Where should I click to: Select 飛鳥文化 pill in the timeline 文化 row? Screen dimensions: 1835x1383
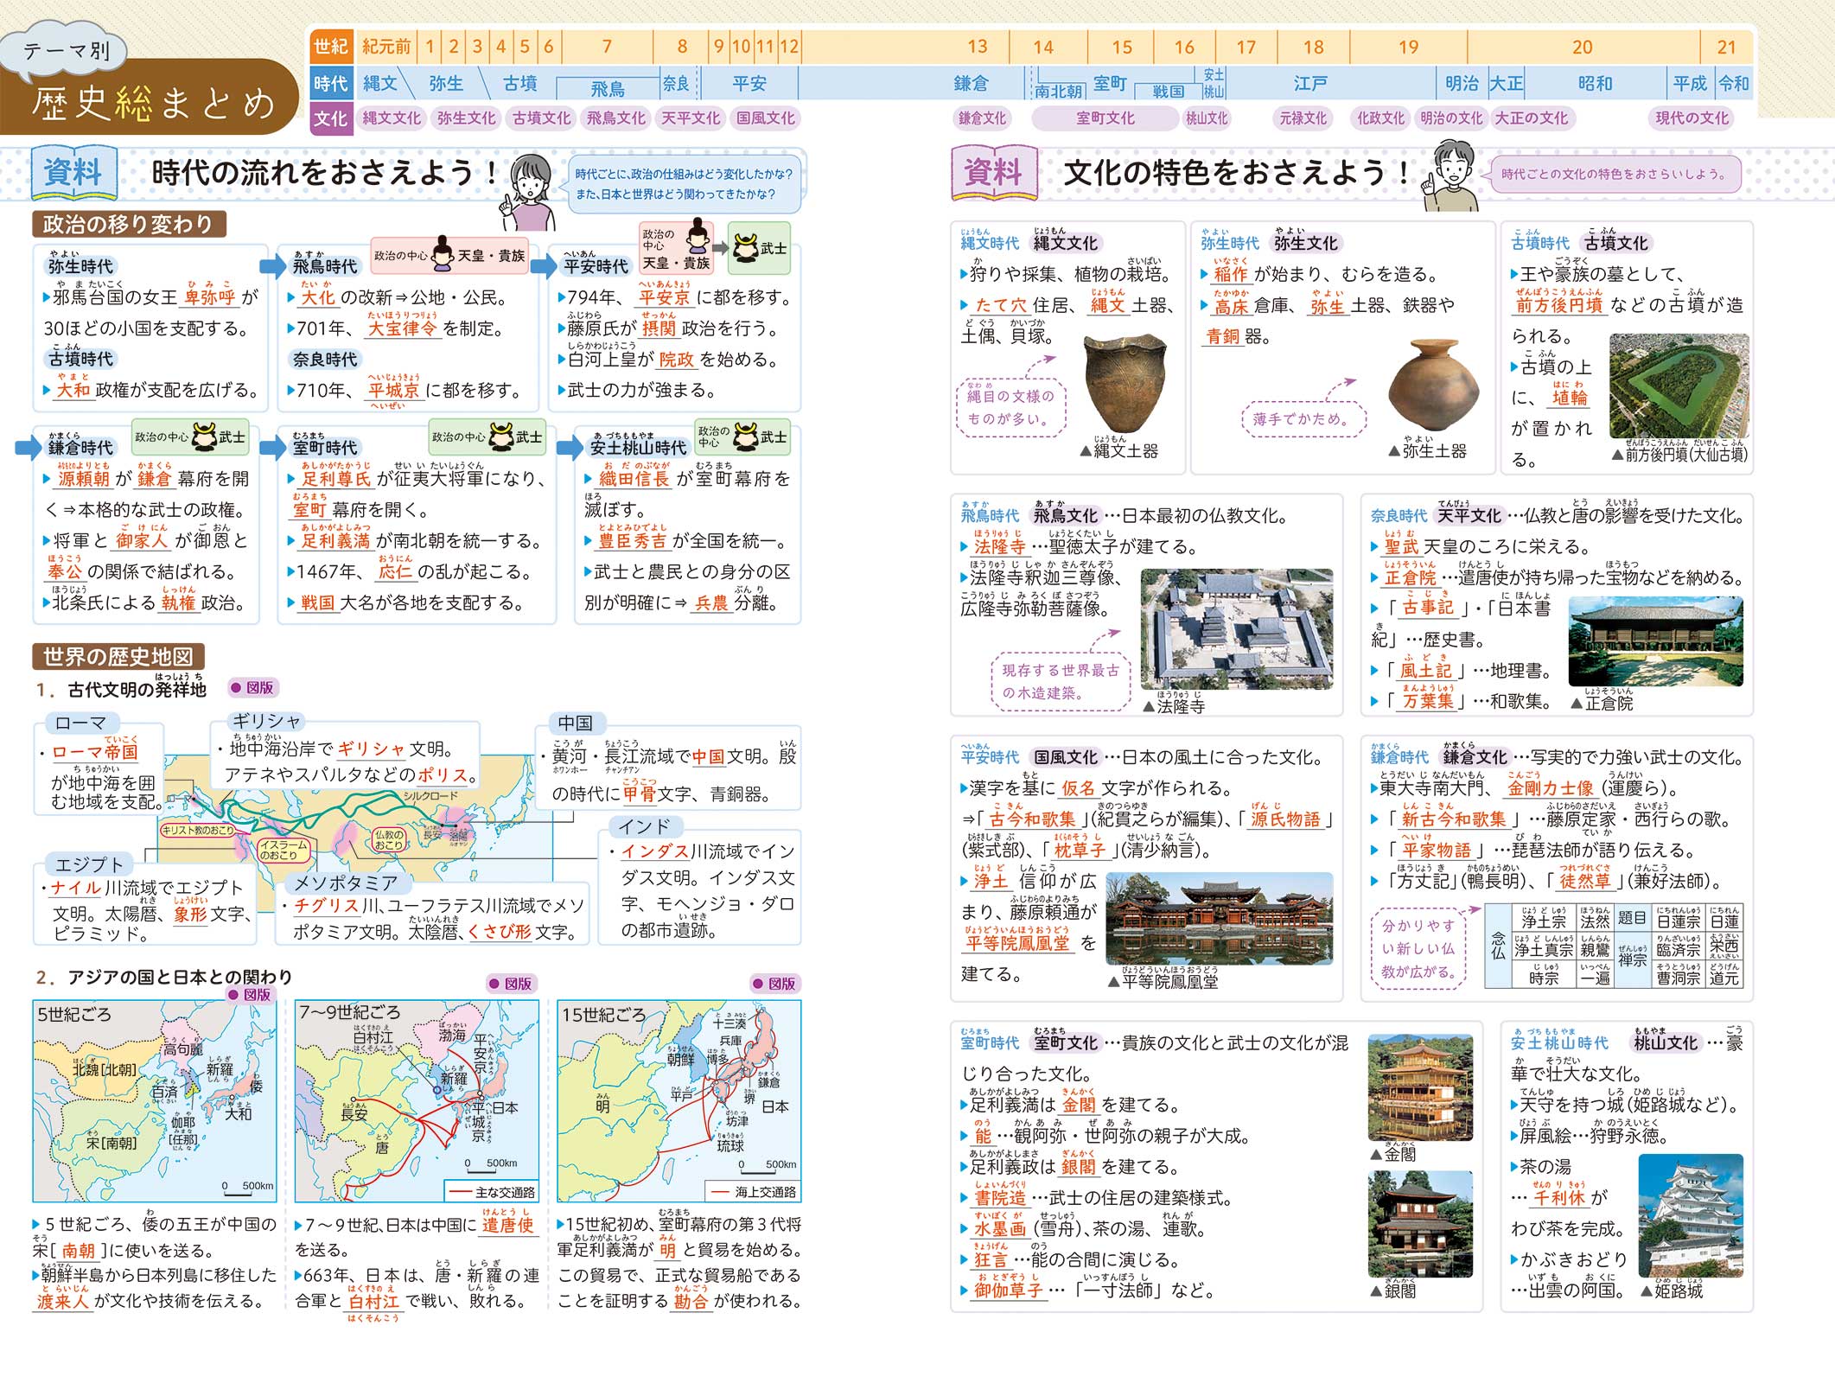coord(615,118)
